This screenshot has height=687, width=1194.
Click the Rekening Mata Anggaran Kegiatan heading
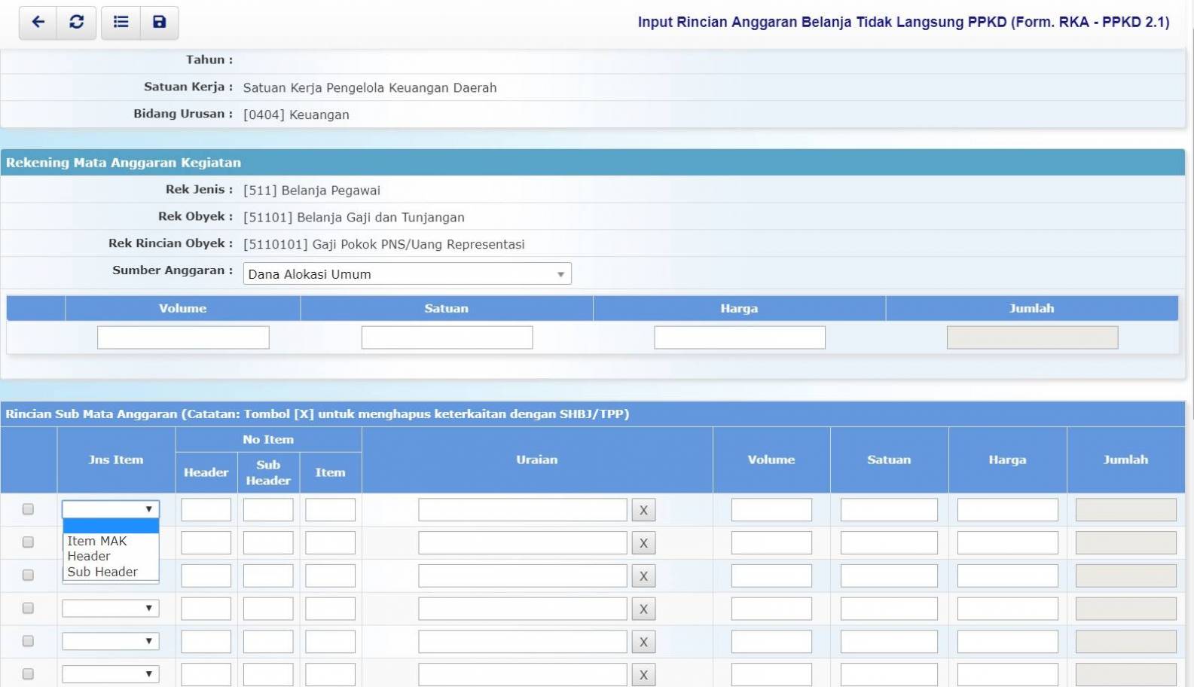124,163
